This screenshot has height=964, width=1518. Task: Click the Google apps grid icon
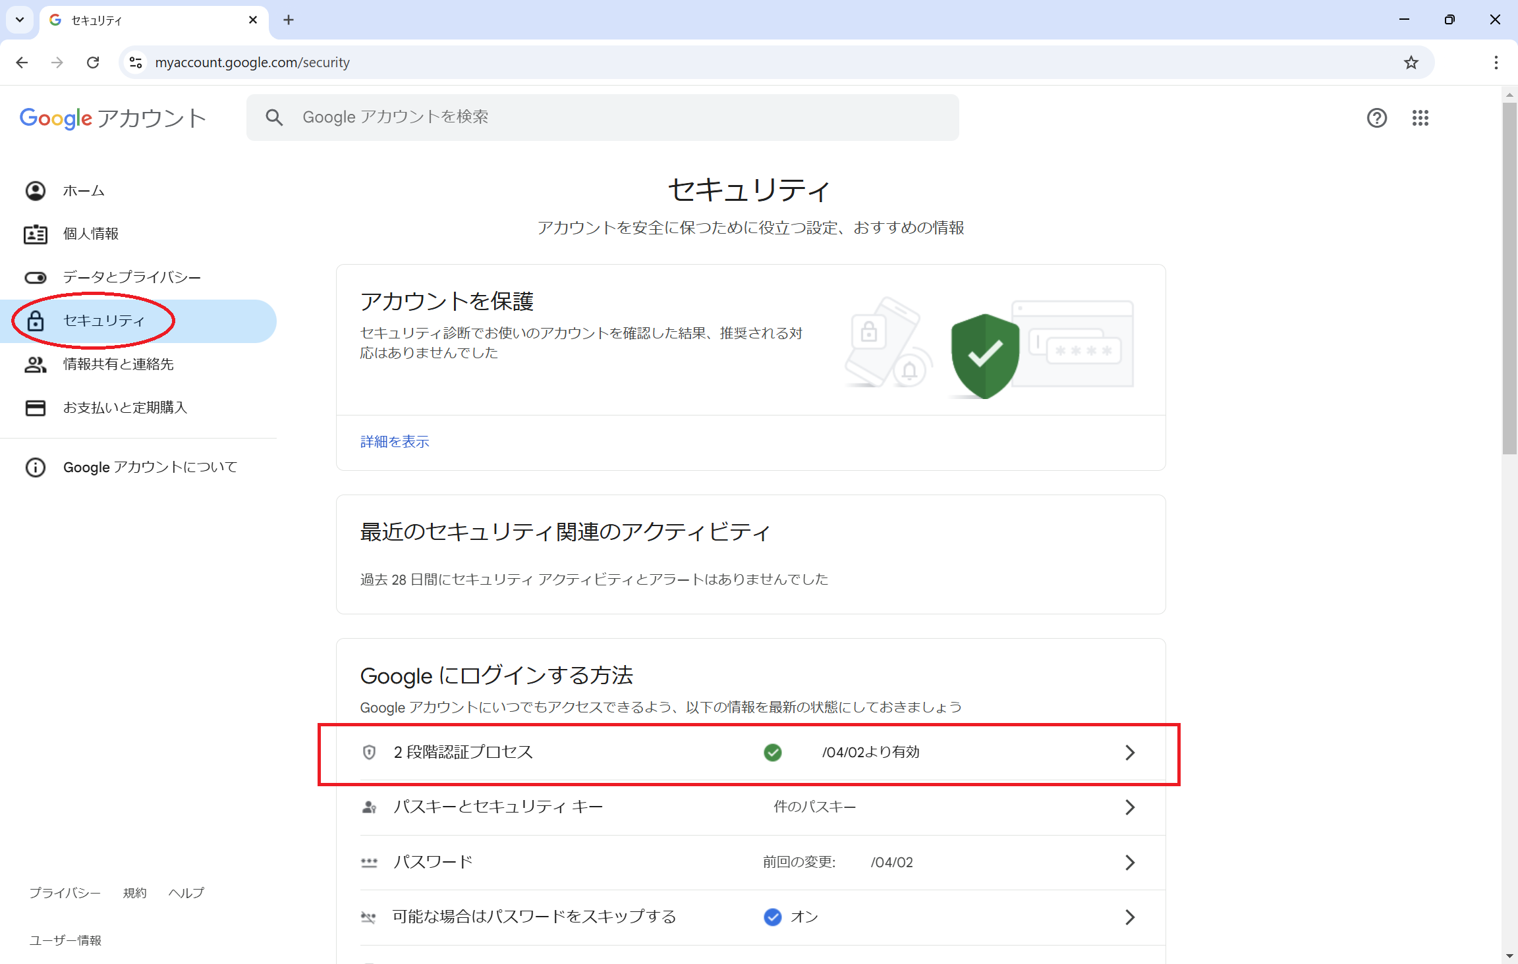[x=1420, y=118]
